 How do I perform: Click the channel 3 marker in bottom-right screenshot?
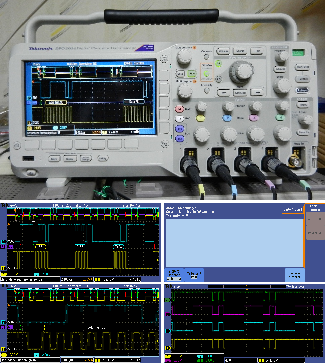pyautogui.click(x=168, y=314)
